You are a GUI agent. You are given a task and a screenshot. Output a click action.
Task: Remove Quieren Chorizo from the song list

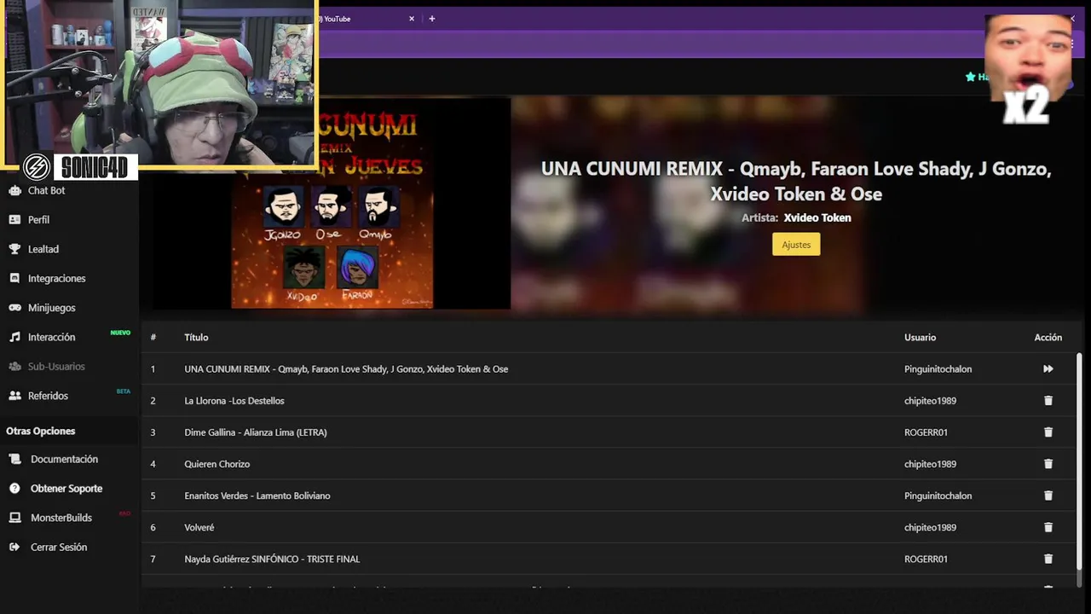(1048, 464)
